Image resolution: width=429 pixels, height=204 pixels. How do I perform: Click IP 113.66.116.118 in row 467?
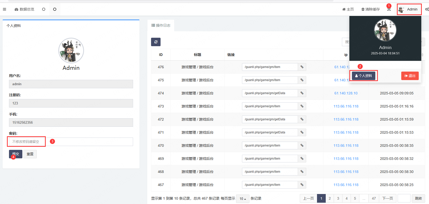click(x=346, y=185)
